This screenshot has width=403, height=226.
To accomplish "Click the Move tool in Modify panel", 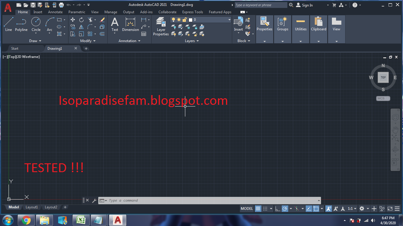I will tap(73, 20).
